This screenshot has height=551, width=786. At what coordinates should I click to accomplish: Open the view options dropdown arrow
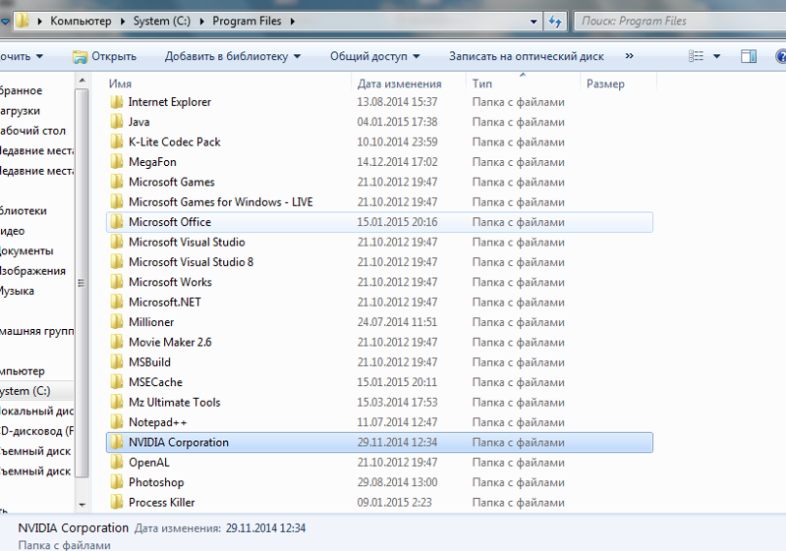point(717,56)
